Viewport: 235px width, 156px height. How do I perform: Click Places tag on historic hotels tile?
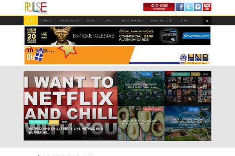coord(193,109)
